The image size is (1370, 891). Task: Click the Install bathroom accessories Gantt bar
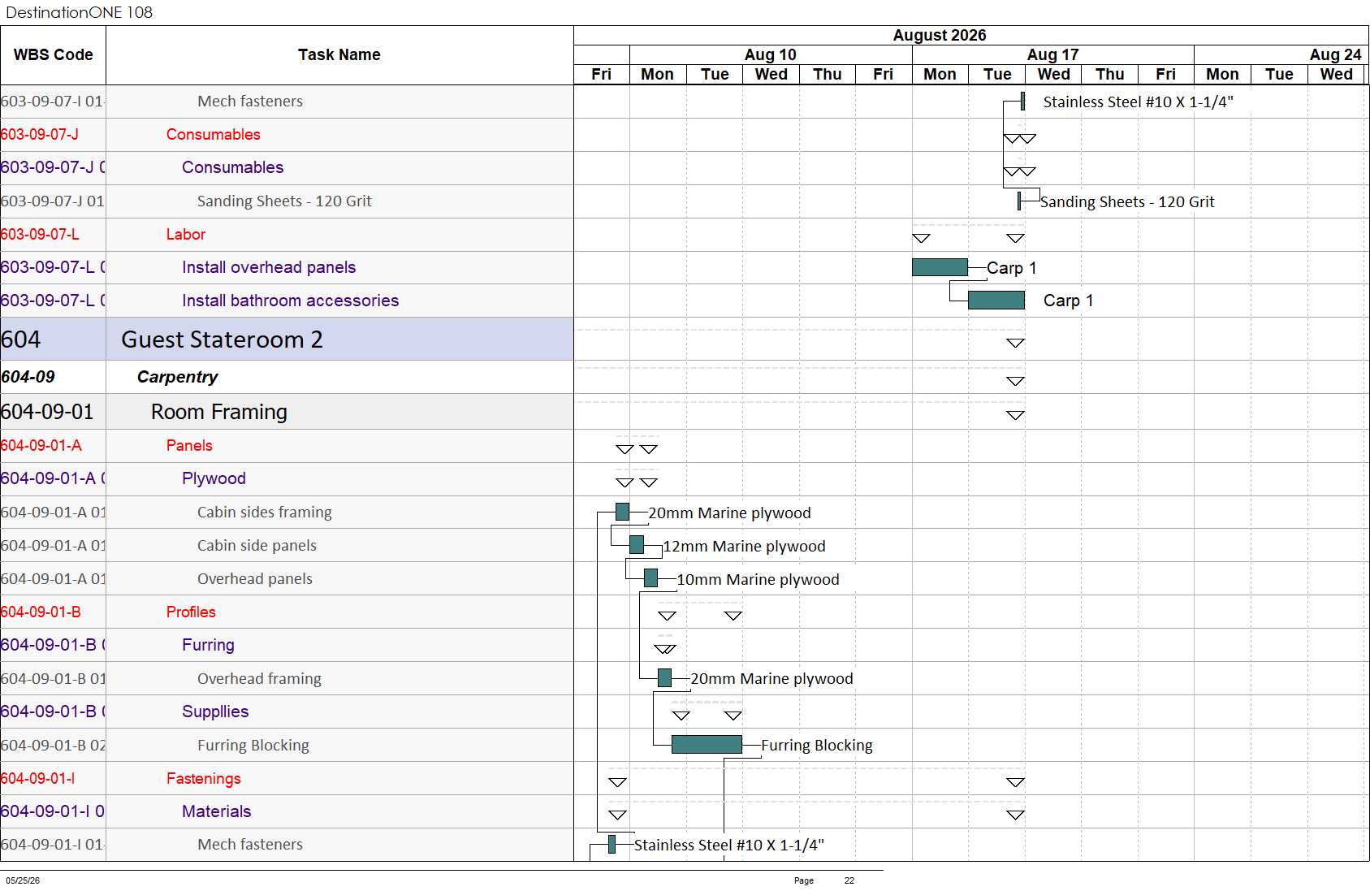click(996, 301)
